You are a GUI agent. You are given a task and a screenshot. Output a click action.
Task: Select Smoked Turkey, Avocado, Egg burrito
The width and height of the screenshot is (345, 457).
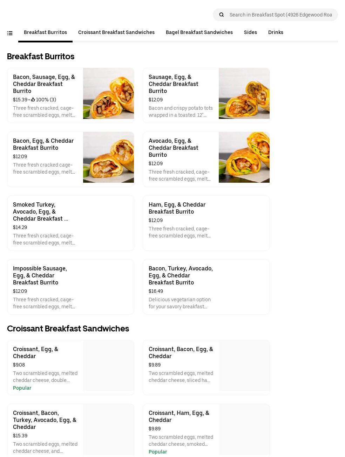pos(70,223)
